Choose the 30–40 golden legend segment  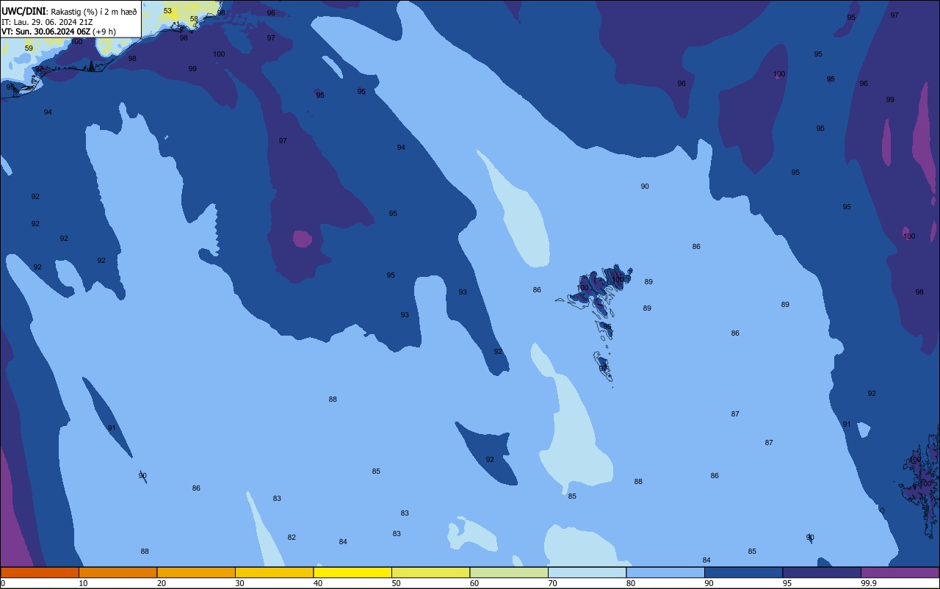click(x=274, y=572)
